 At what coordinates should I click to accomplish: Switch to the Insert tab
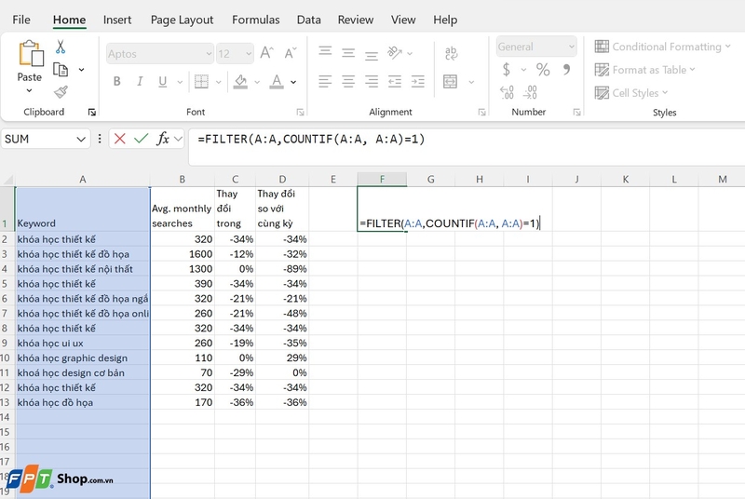(117, 20)
